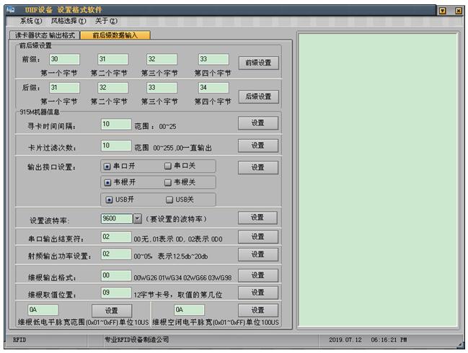Click 设置 button next to baud rate
Viewport: 468px width, 353px height.
point(258,218)
